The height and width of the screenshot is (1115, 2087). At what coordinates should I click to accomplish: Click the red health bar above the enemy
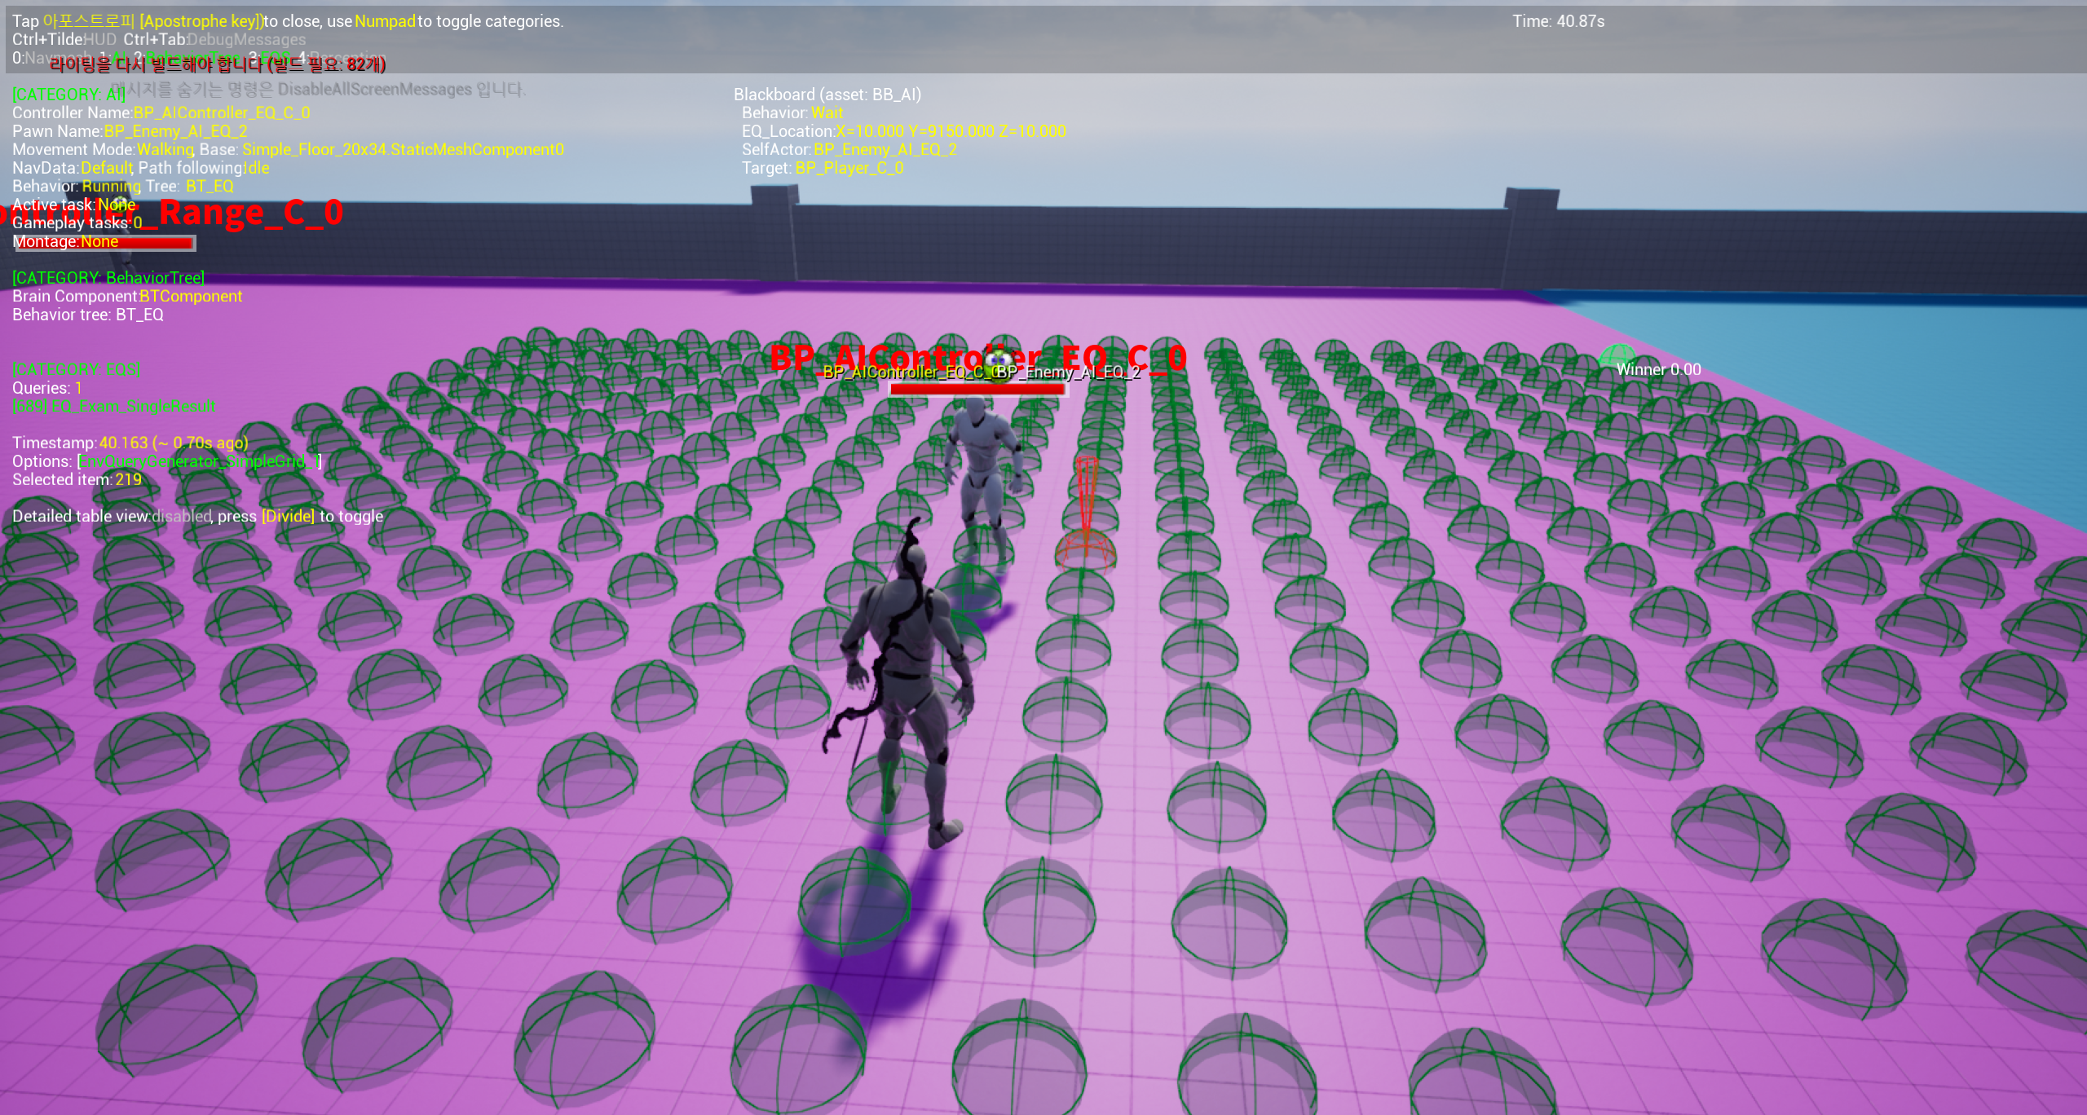click(x=977, y=390)
